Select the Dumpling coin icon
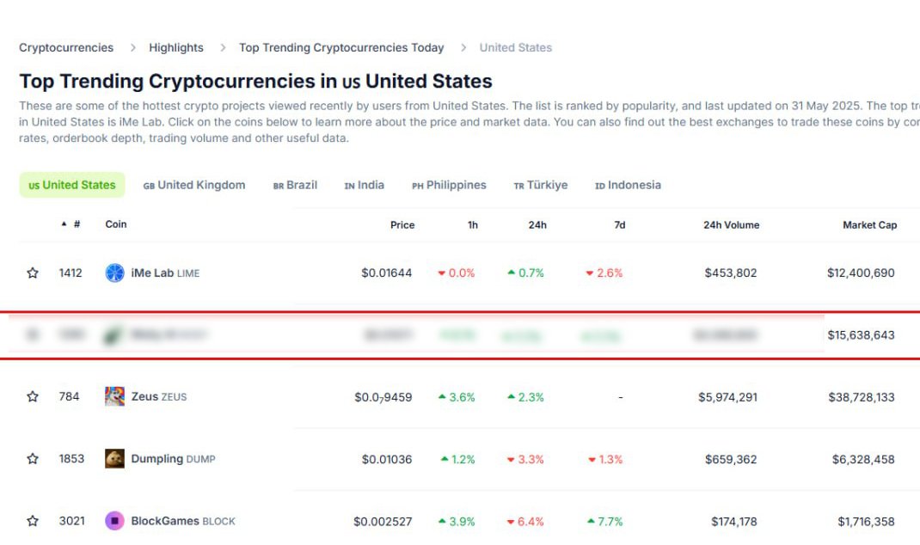The image size is (920, 545). click(x=114, y=459)
